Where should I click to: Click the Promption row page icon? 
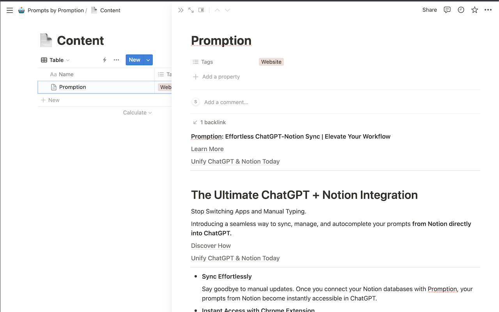coord(54,87)
